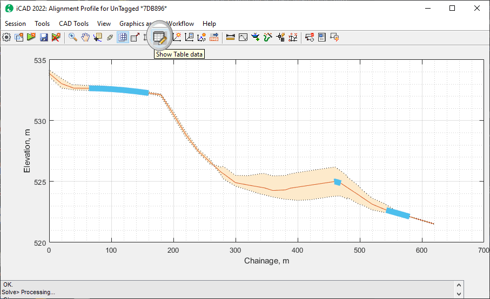Select the ruler measure tool

click(x=231, y=37)
